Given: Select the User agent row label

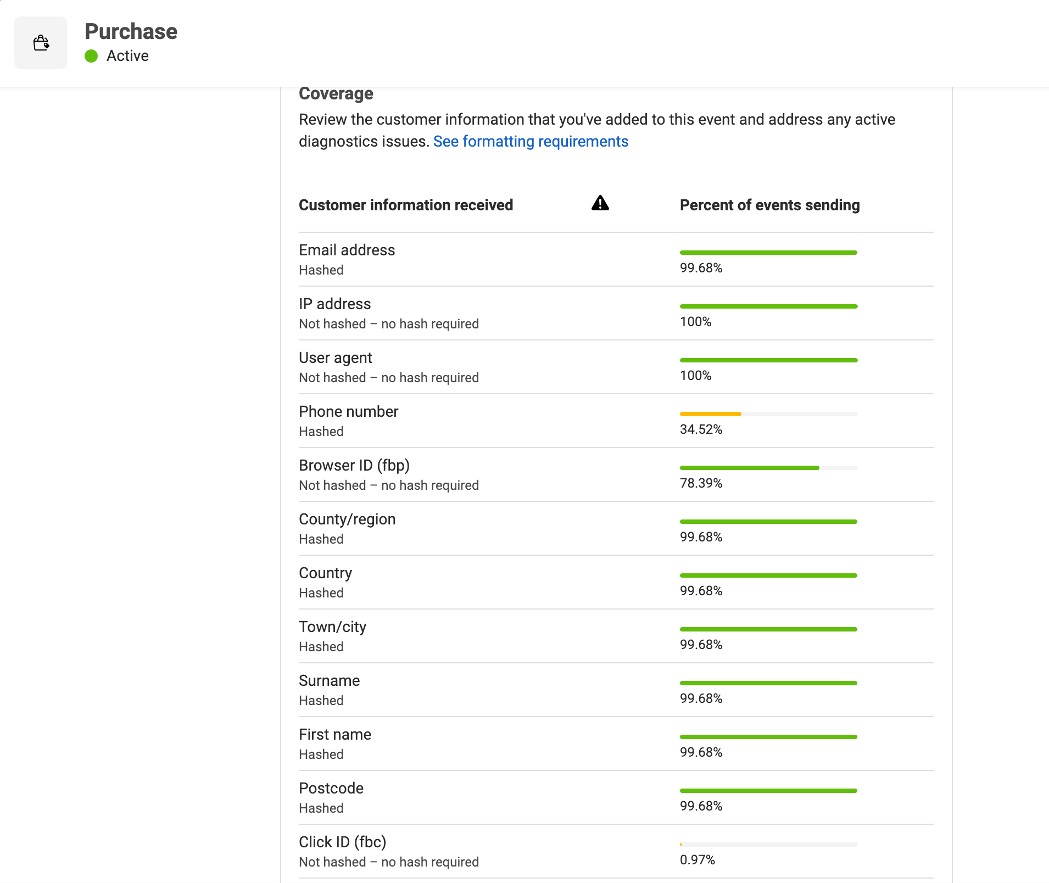Looking at the screenshot, I should [x=335, y=358].
